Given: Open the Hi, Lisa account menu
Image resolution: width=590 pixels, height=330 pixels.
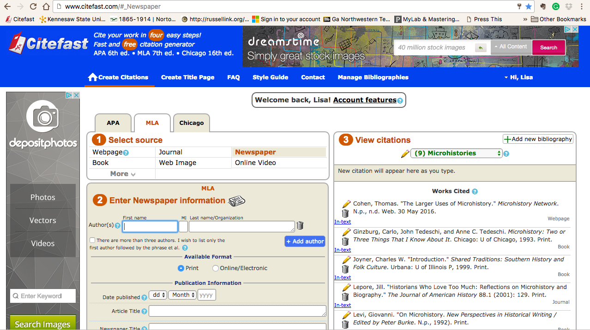Looking at the screenshot, I should point(518,77).
